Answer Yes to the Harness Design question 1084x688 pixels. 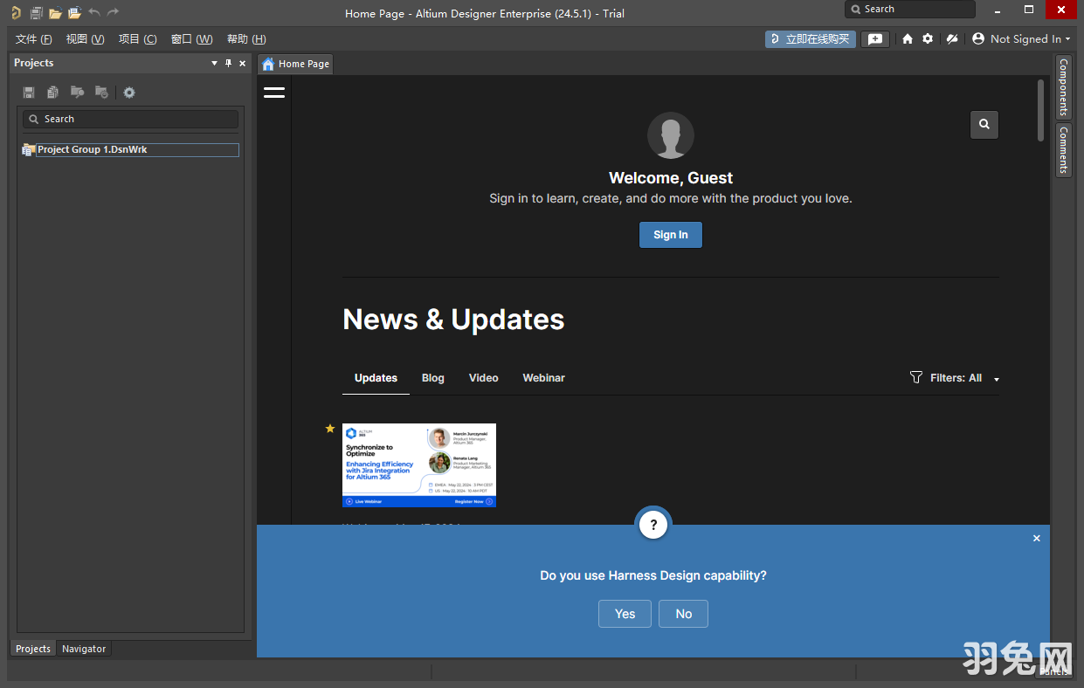coord(625,614)
